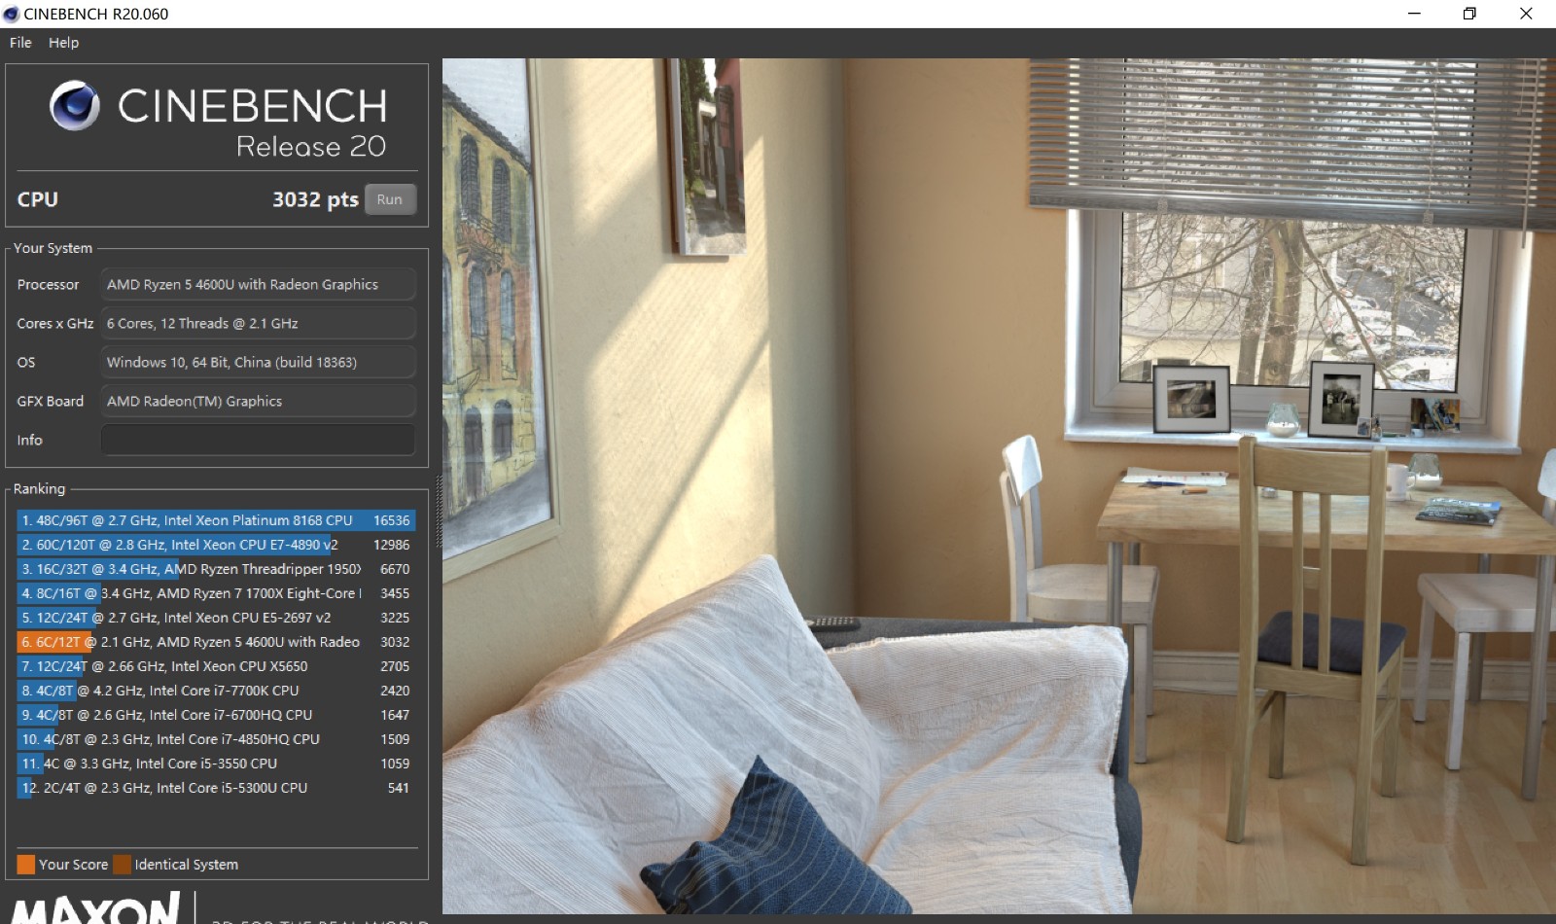The image size is (1556, 924).
Task: Select ranking row Core i7-6700HQ
Action: coord(216,715)
